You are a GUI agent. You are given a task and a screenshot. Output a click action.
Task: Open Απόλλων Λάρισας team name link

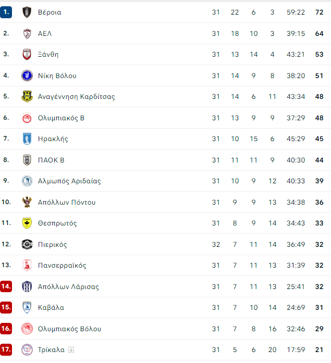coord(68,286)
